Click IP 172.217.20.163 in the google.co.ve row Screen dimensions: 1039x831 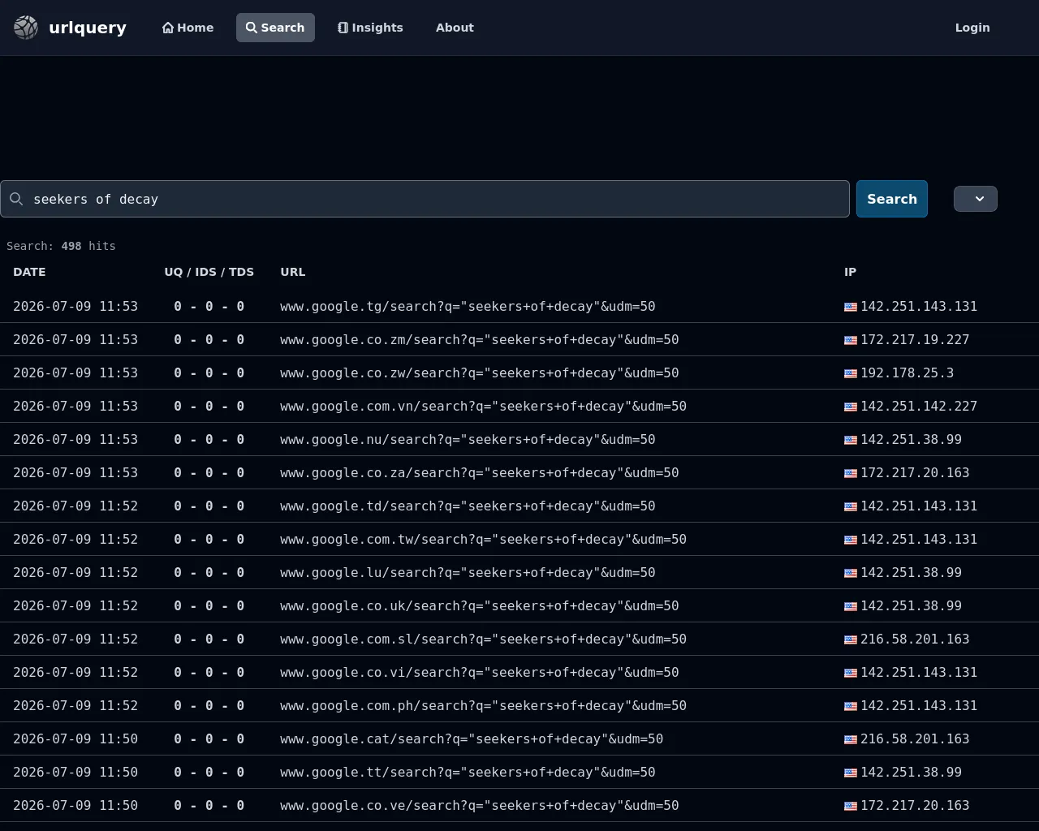click(915, 806)
